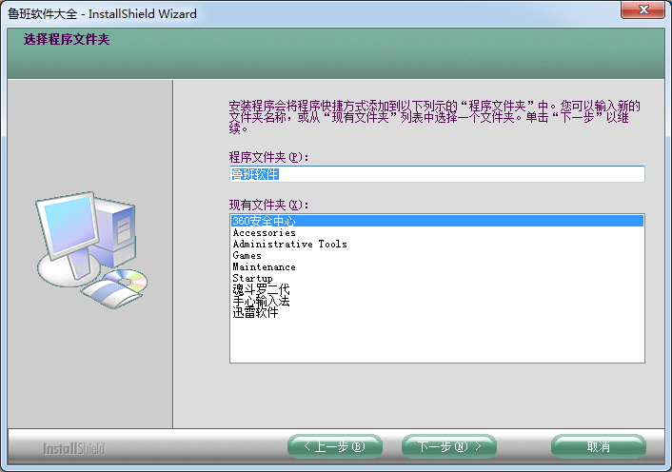Click the computer illustration in the left panel

coord(90,247)
